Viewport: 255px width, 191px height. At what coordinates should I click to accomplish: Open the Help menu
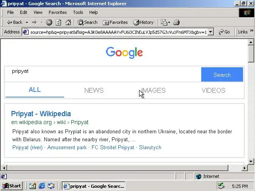point(94,12)
